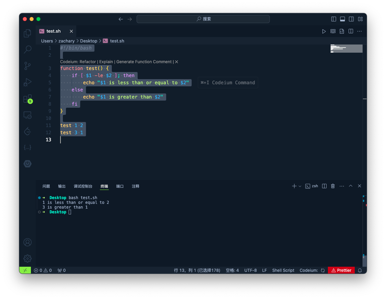The width and height of the screenshot is (386, 299).
Task: Switch to the 注释 panel tab
Action: click(136, 186)
